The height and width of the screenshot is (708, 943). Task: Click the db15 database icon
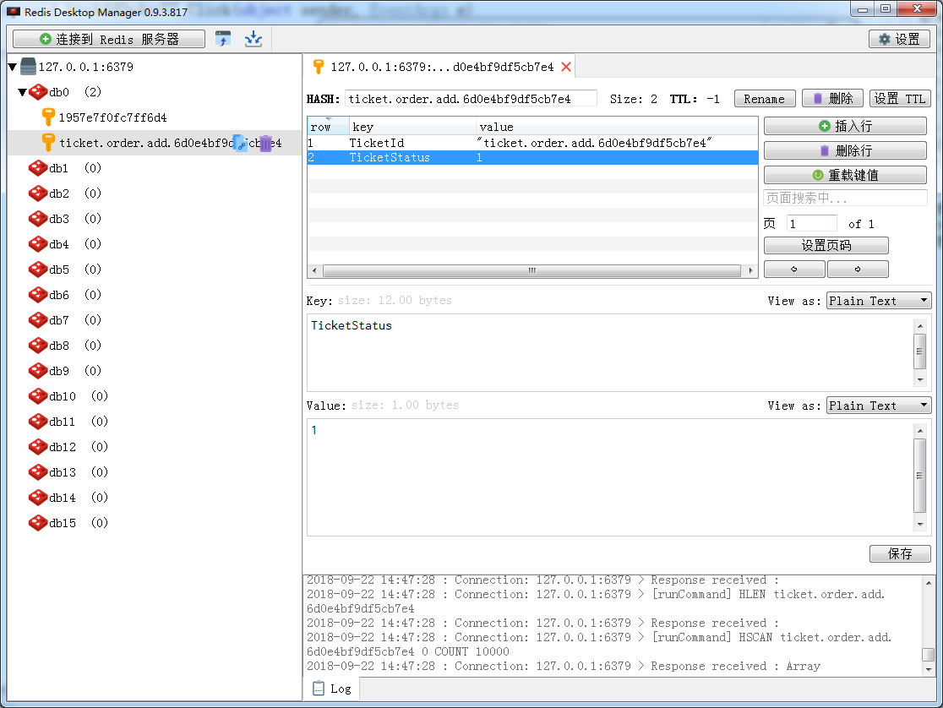pyautogui.click(x=38, y=523)
